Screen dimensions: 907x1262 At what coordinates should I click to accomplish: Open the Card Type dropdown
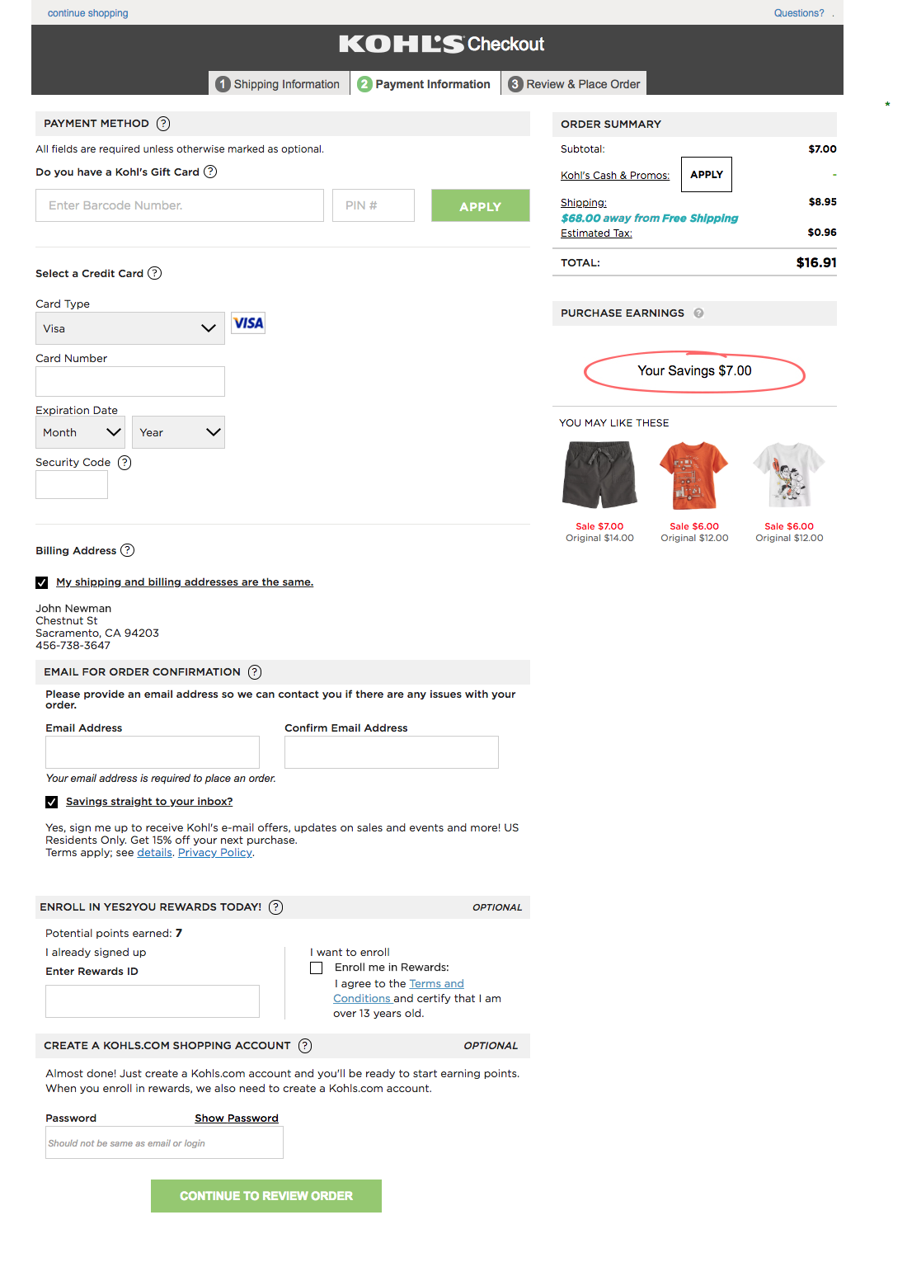(129, 328)
